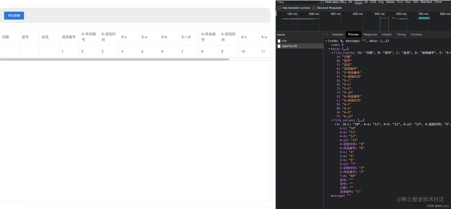Filter network requests by JS
Image resolution: width=451 pixels, height=209 pixels.
pos(366,2)
